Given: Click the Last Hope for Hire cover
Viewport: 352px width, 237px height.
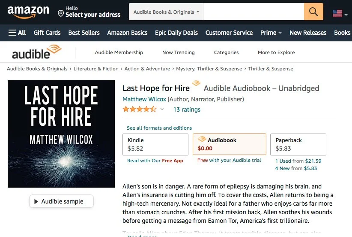Looking at the screenshot, I should pos(61,134).
